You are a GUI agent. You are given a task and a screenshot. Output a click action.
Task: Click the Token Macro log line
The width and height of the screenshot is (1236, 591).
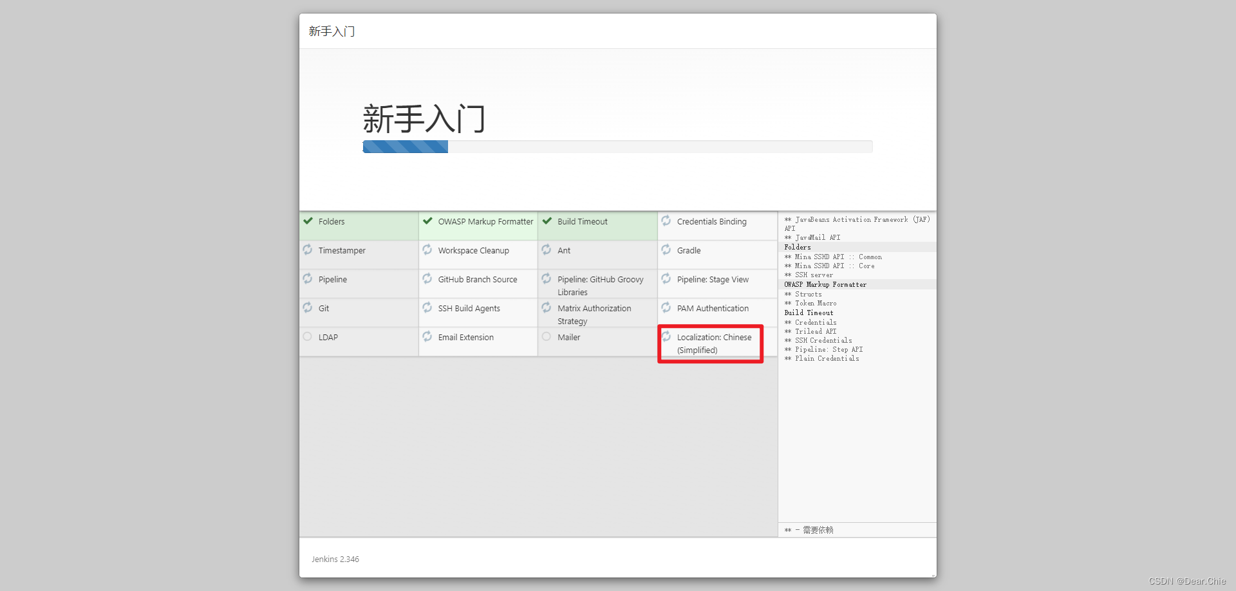point(810,303)
